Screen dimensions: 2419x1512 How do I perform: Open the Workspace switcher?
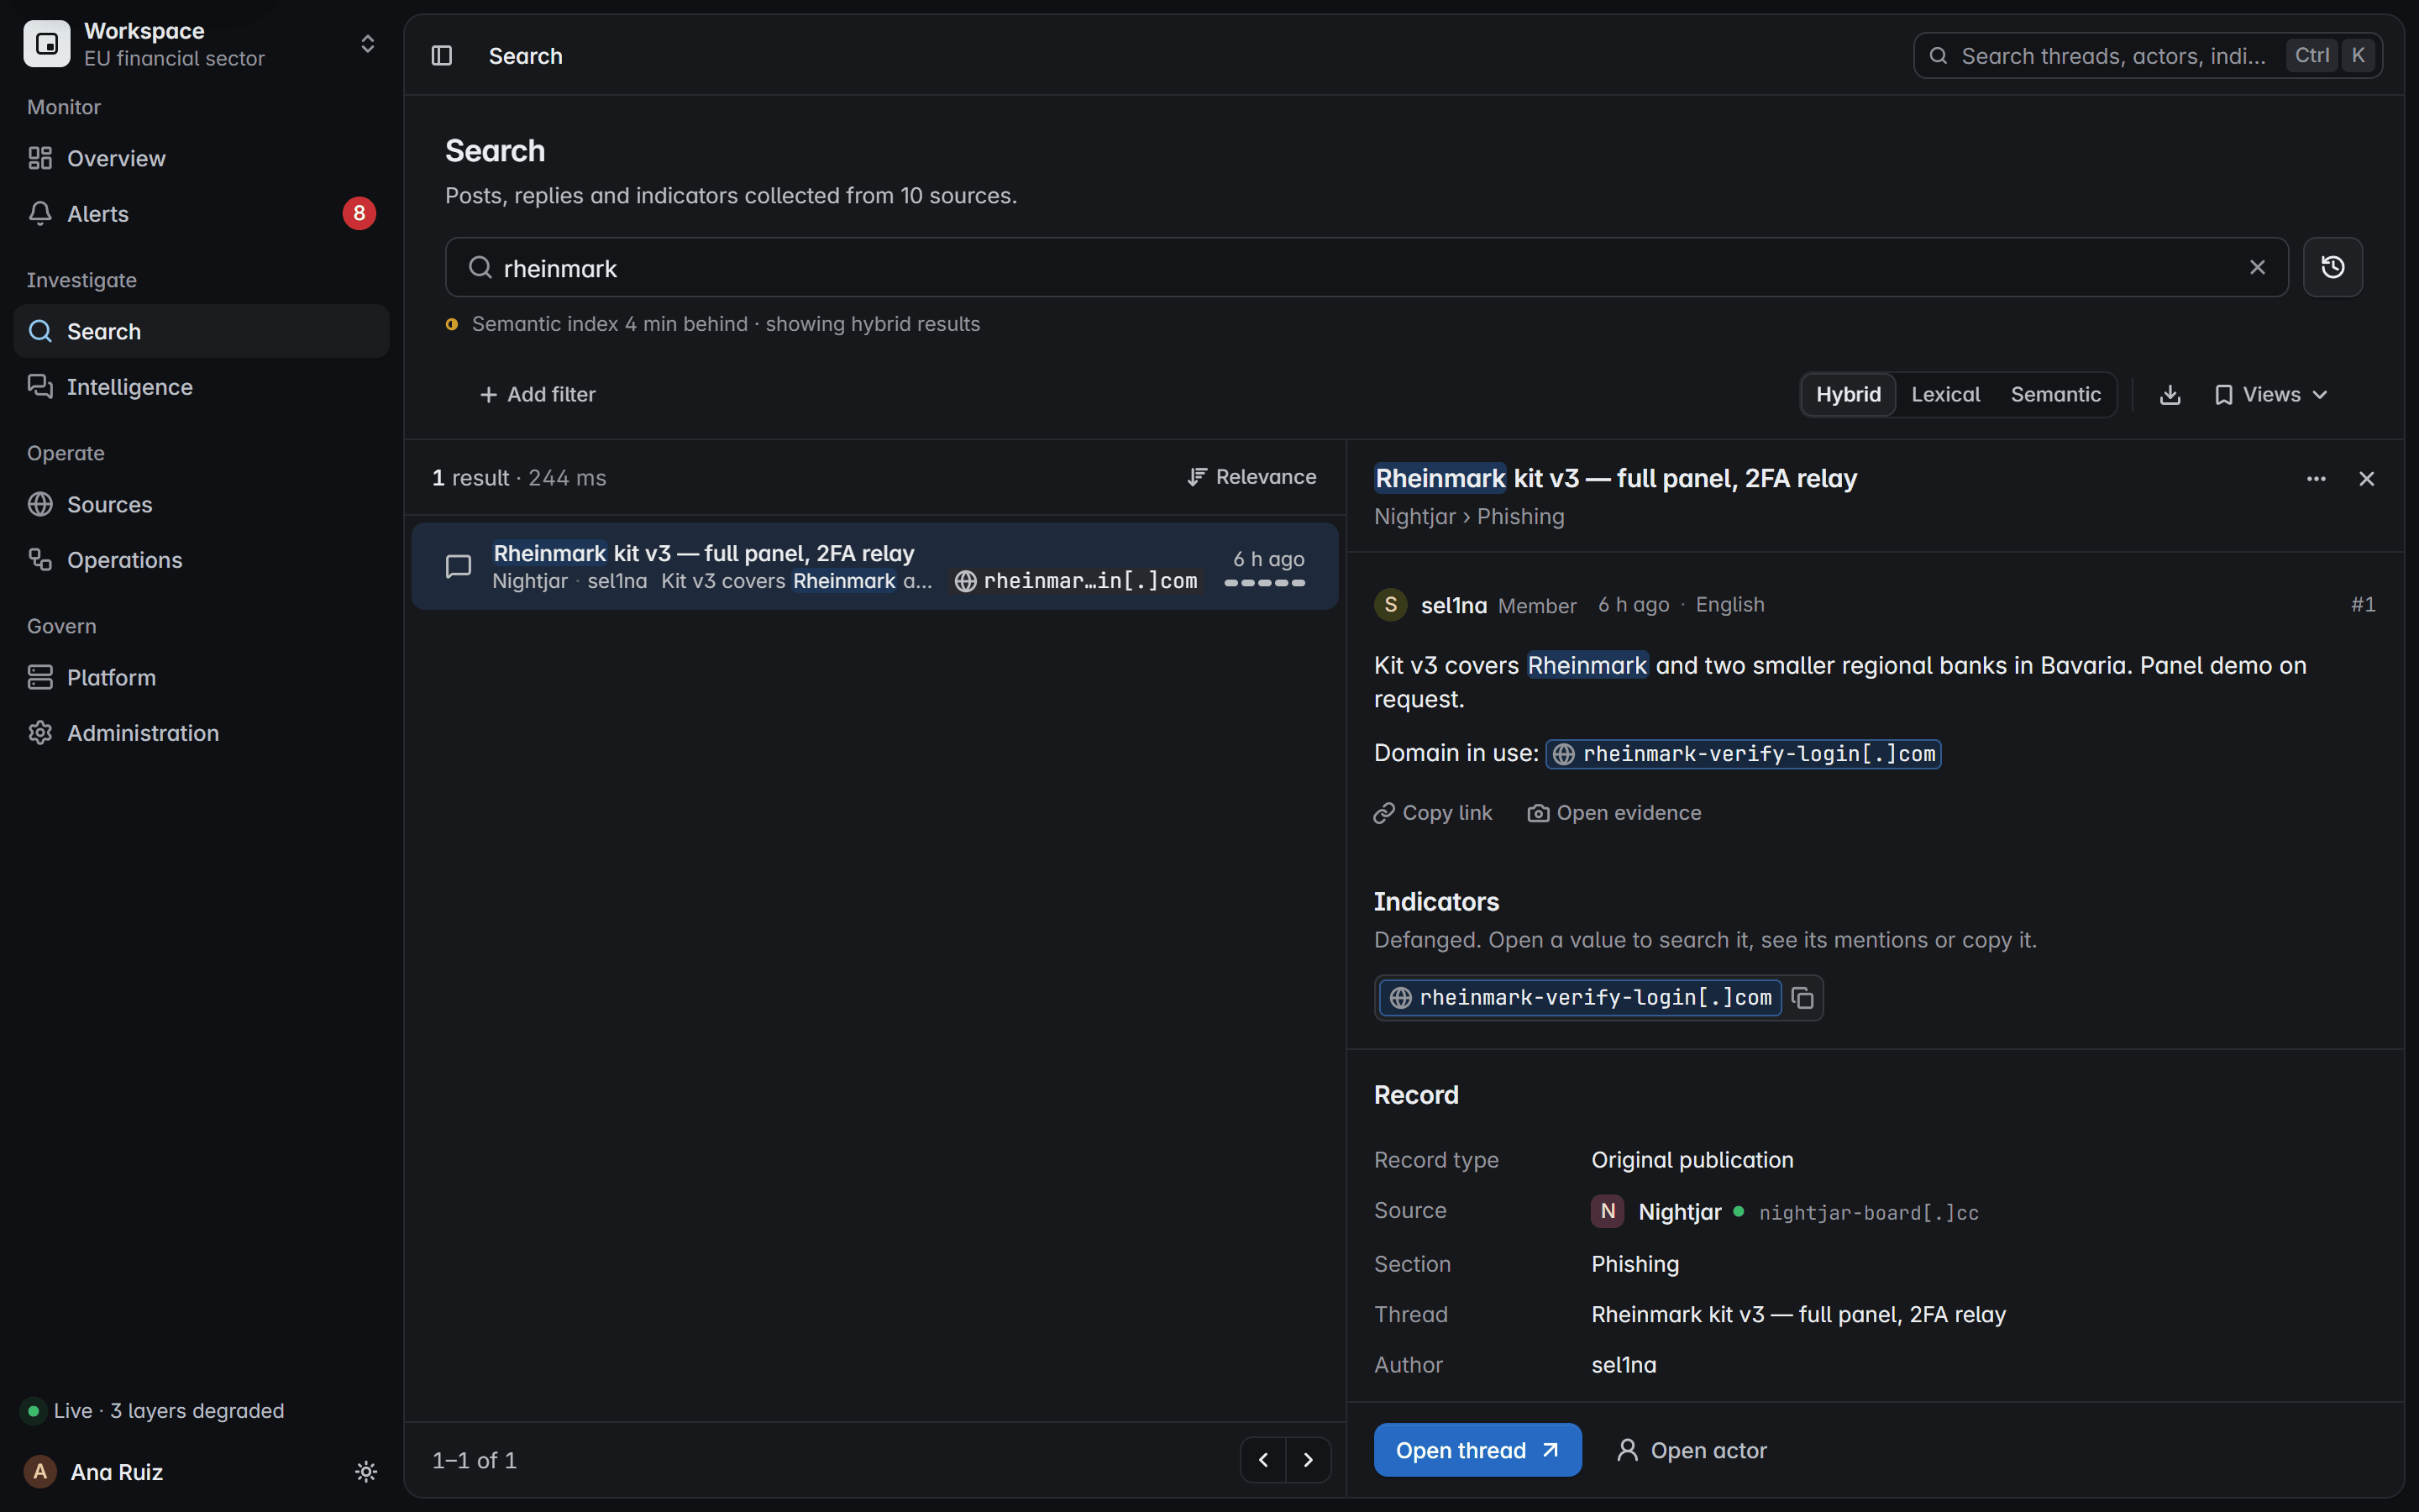click(x=201, y=44)
